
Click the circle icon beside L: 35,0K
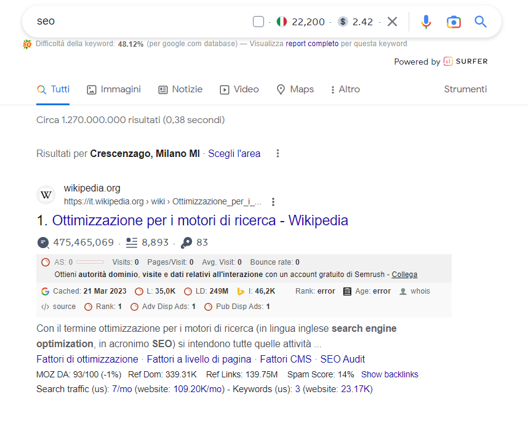click(x=138, y=291)
